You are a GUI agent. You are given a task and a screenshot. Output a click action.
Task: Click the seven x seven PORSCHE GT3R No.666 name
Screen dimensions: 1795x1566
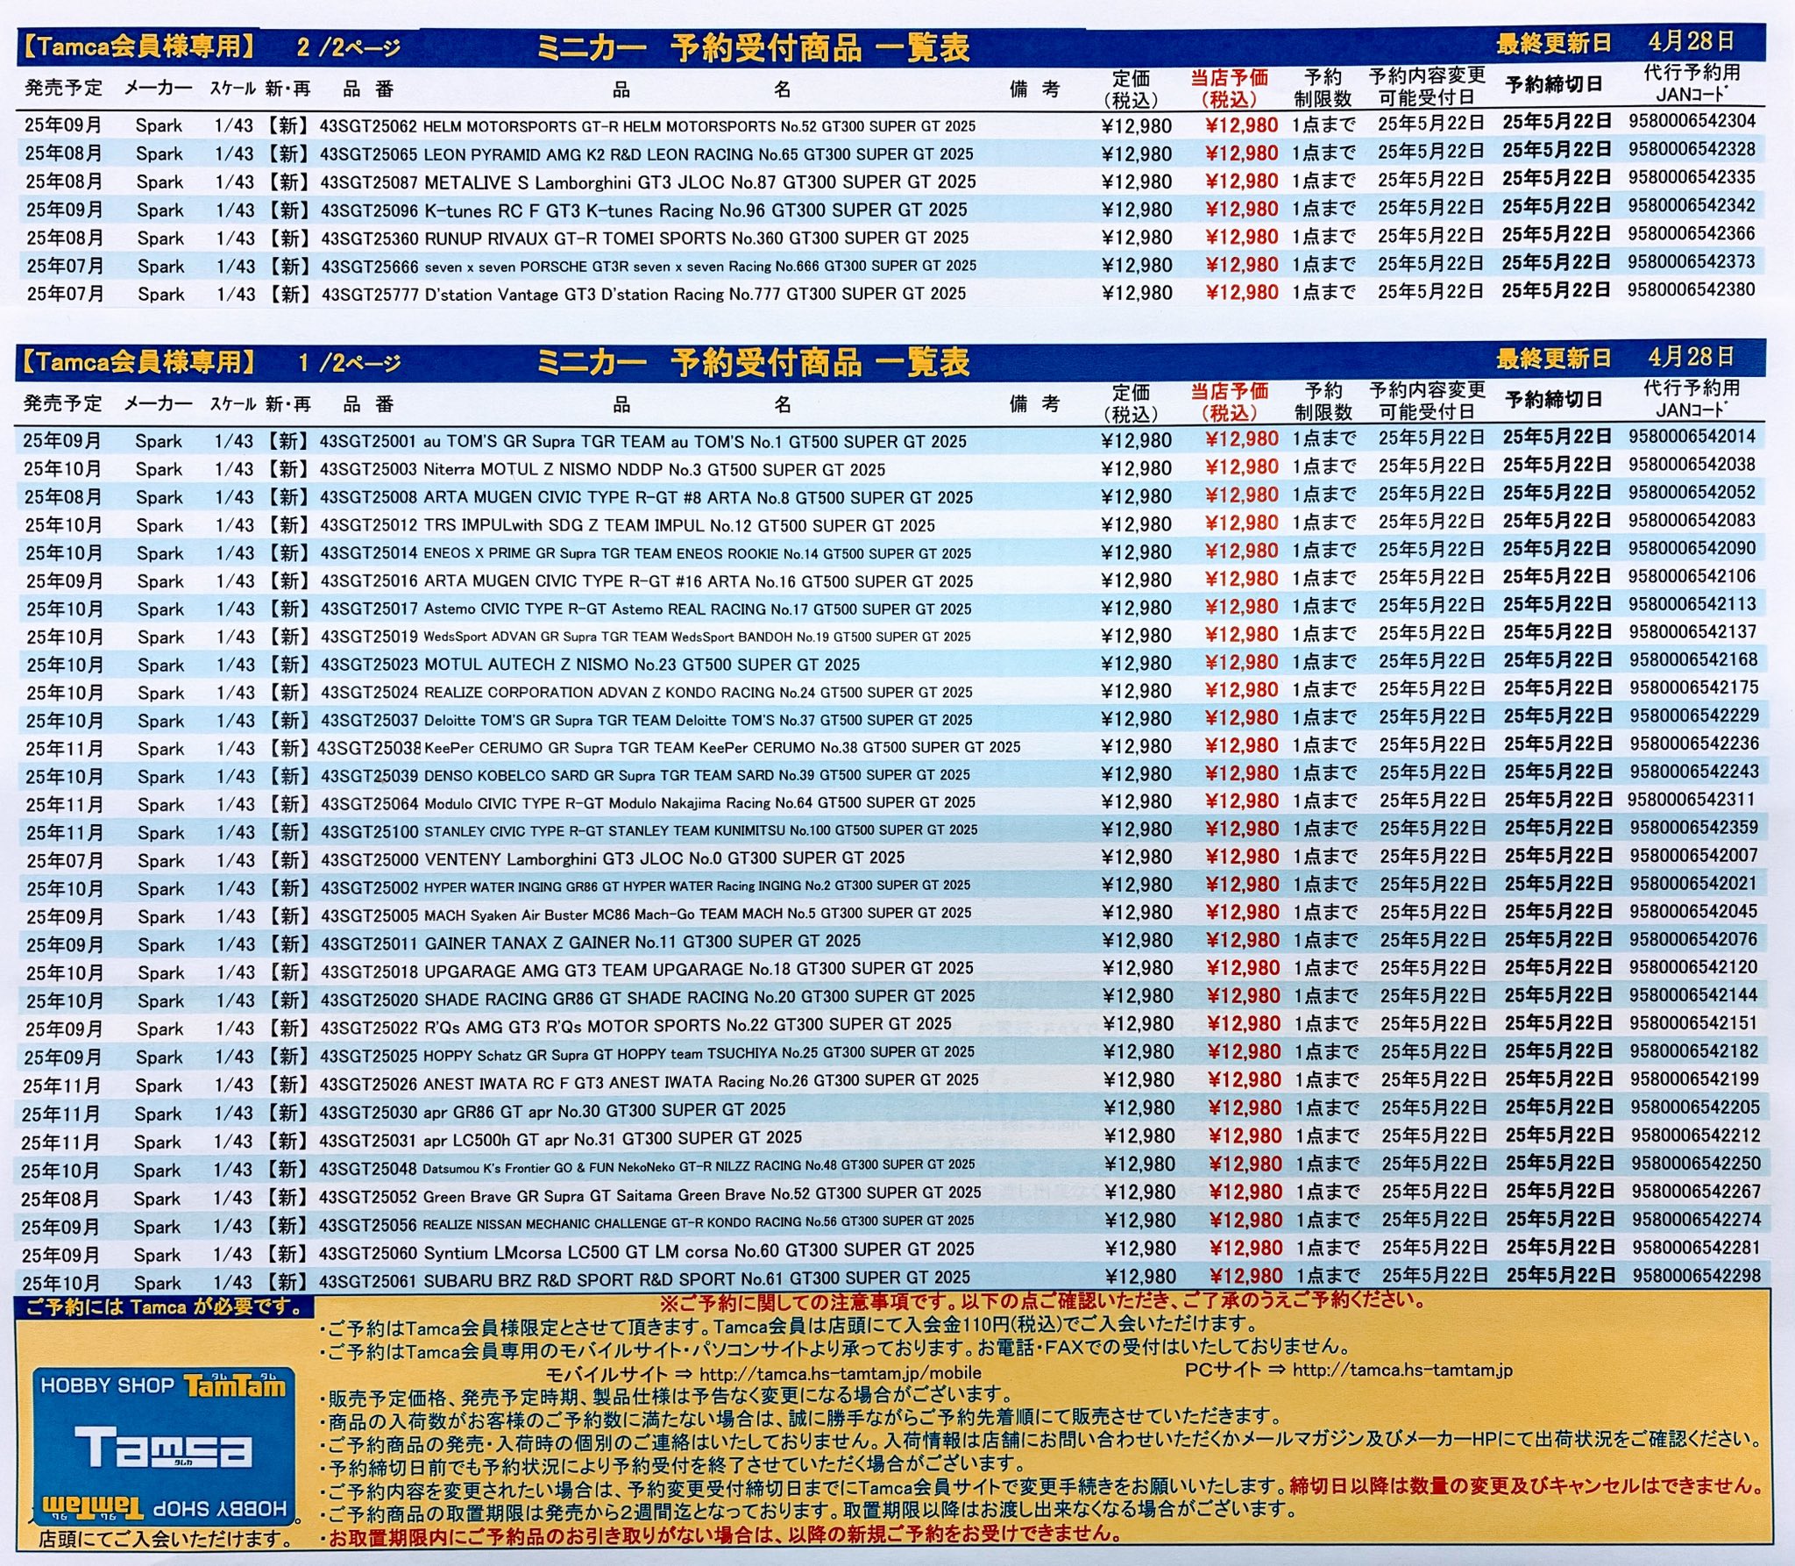pos(700,267)
